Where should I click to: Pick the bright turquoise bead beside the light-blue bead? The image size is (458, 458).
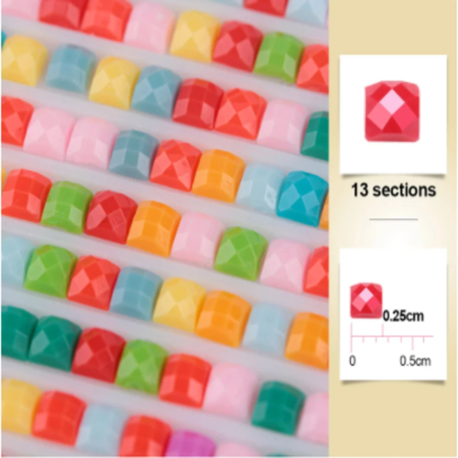click(x=302, y=199)
